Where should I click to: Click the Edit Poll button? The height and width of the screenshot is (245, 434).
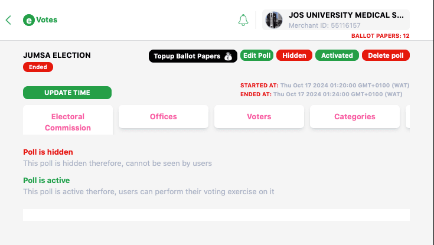point(257,55)
